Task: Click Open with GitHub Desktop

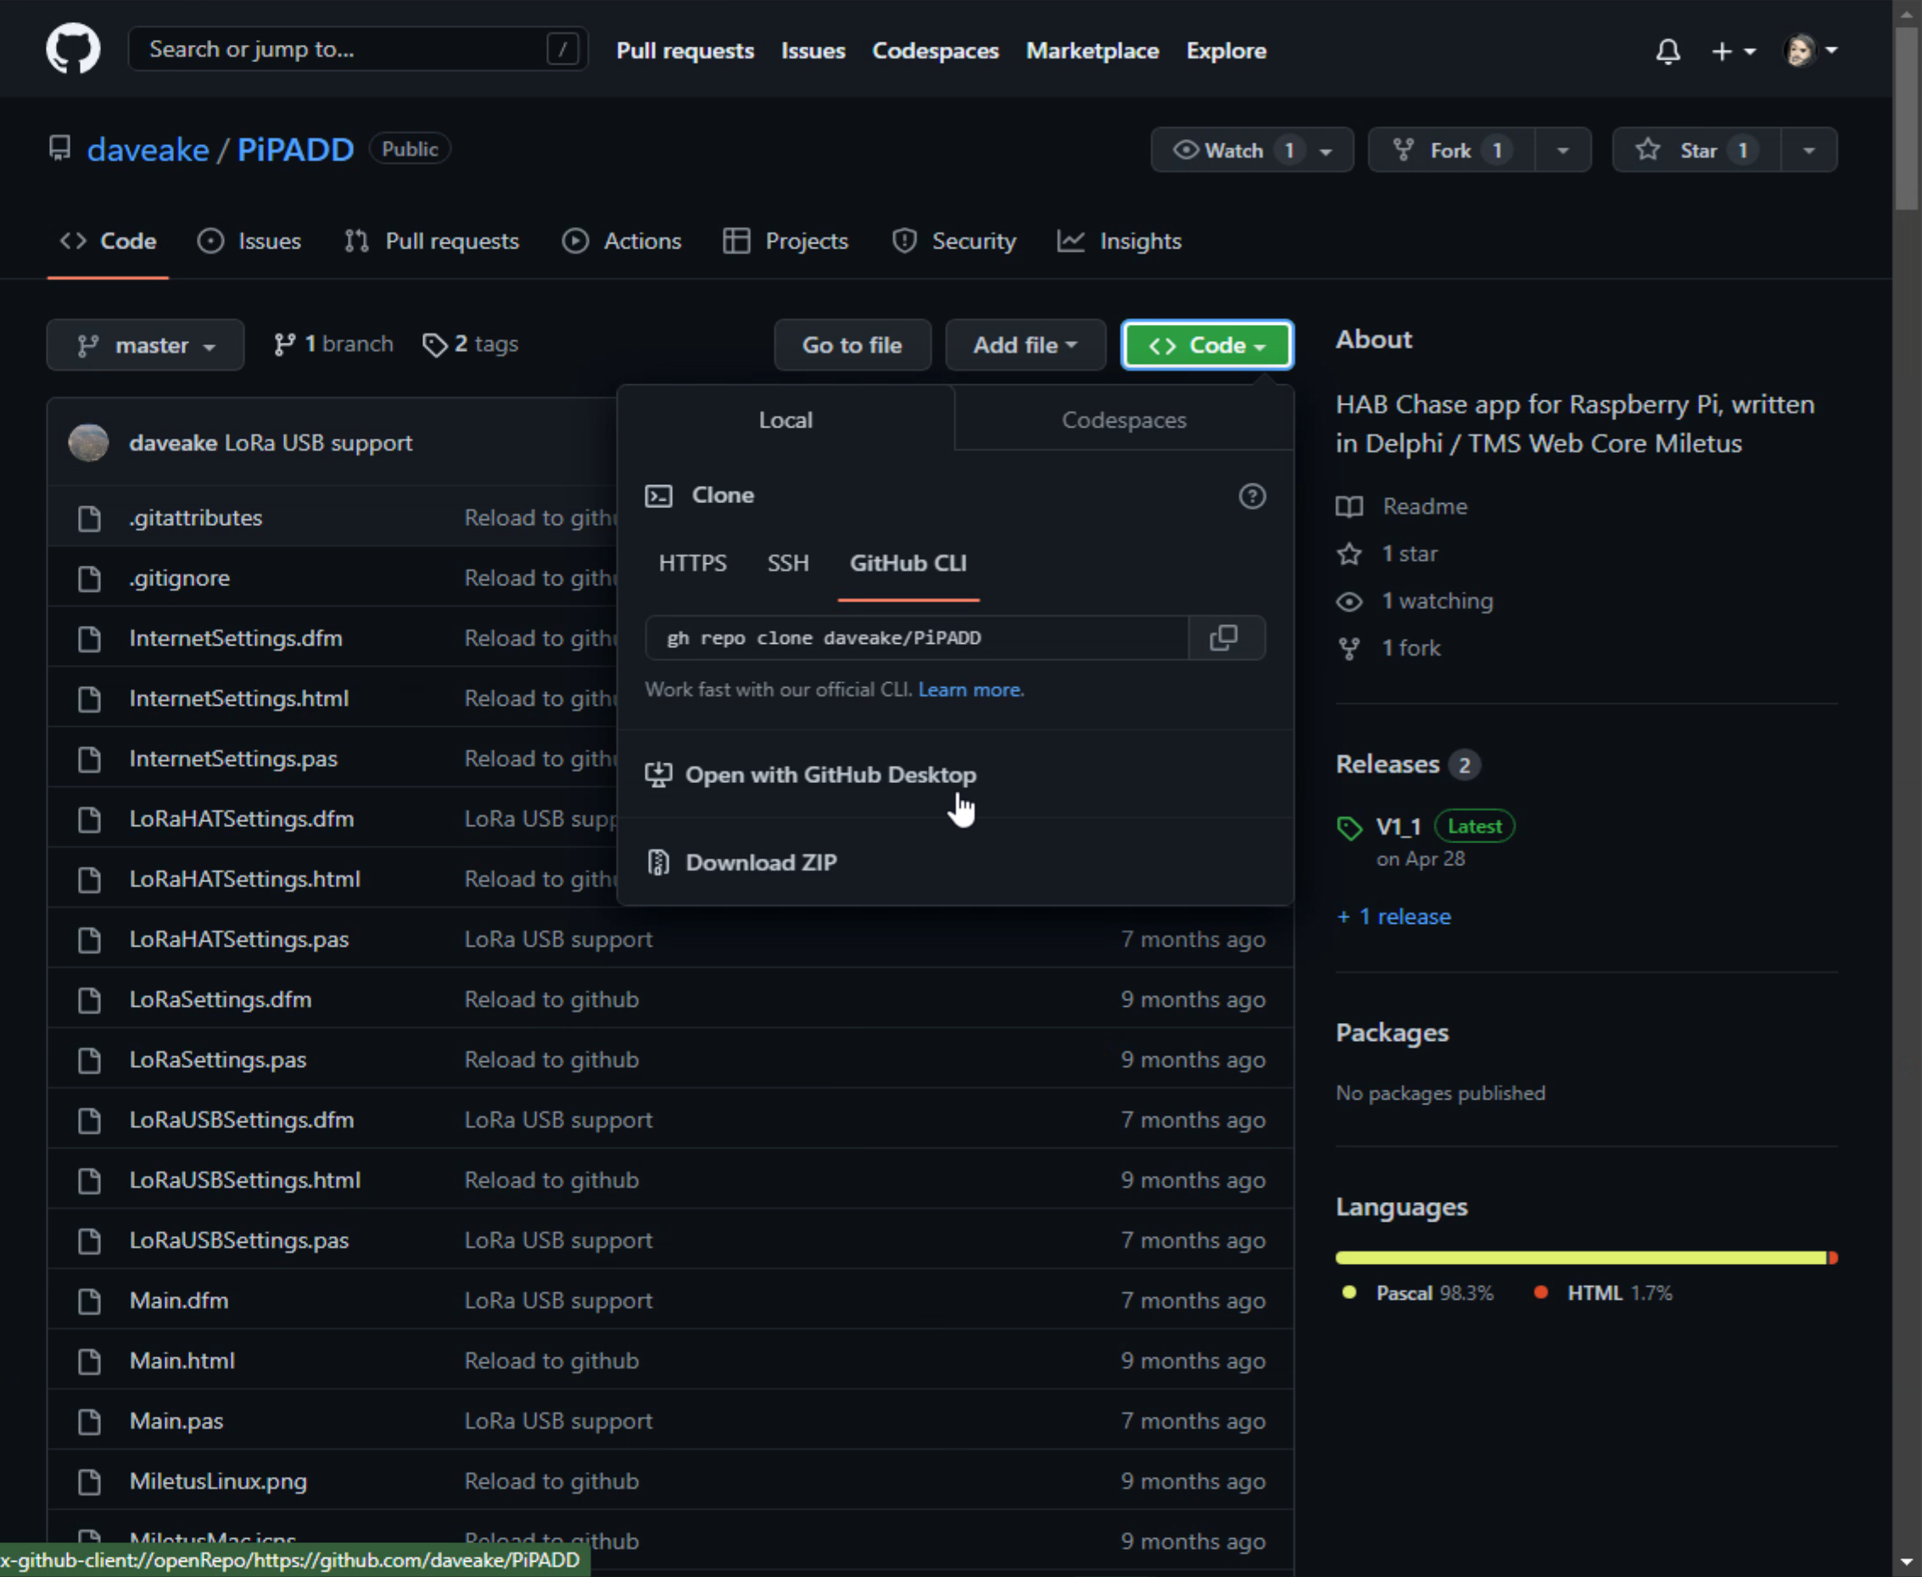Action: [x=830, y=775]
